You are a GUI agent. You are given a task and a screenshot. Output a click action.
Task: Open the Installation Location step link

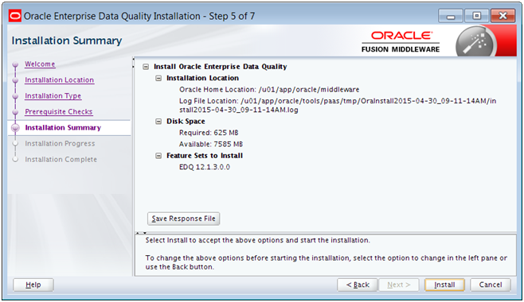59,80
